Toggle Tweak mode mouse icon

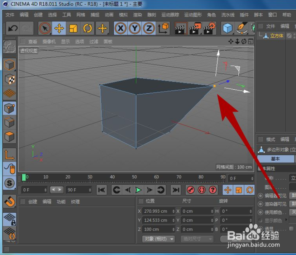pyautogui.click(x=9, y=169)
